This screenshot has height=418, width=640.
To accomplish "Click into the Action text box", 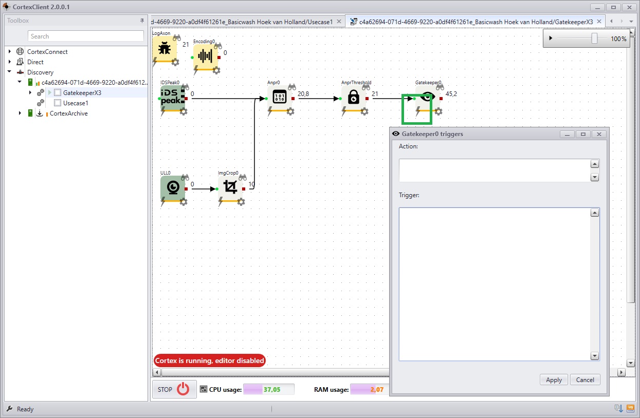I will click(x=495, y=170).
